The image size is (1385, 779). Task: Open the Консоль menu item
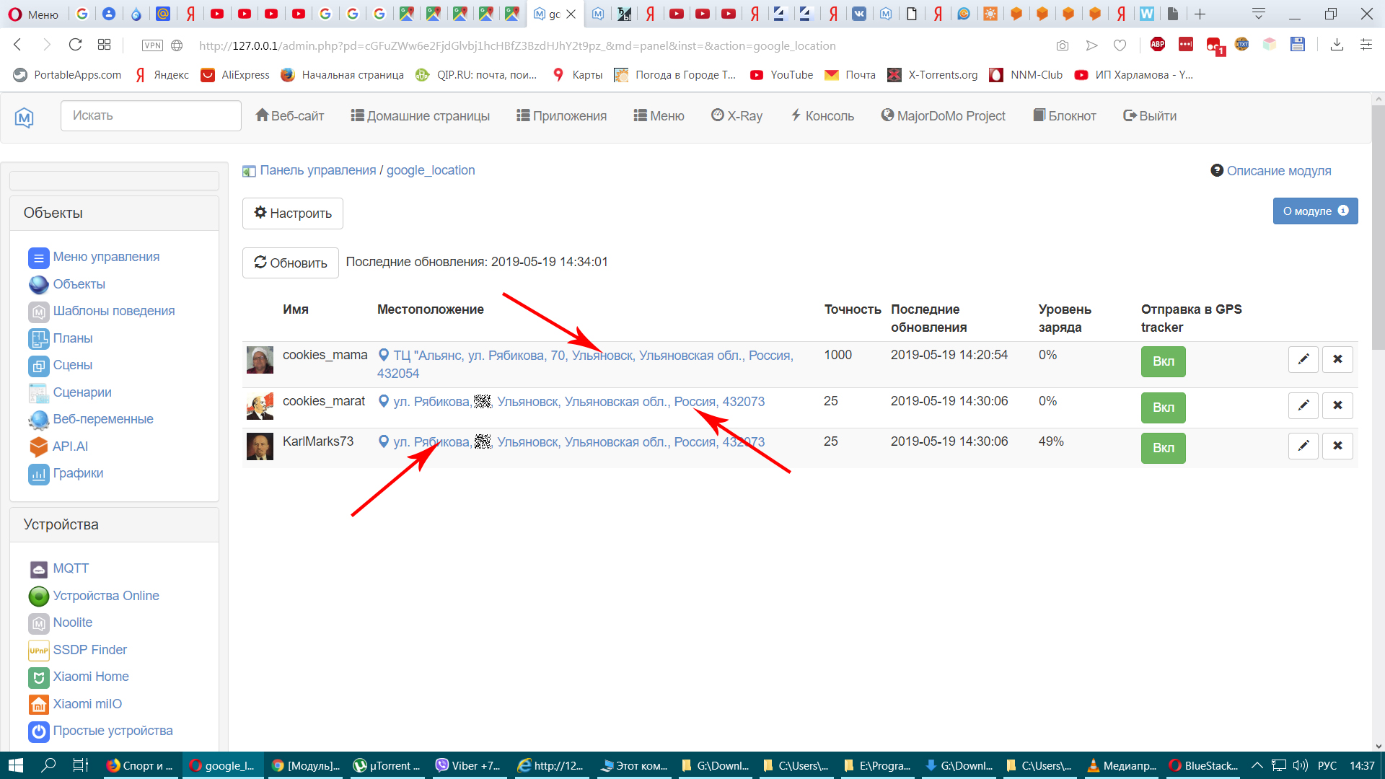coord(822,116)
